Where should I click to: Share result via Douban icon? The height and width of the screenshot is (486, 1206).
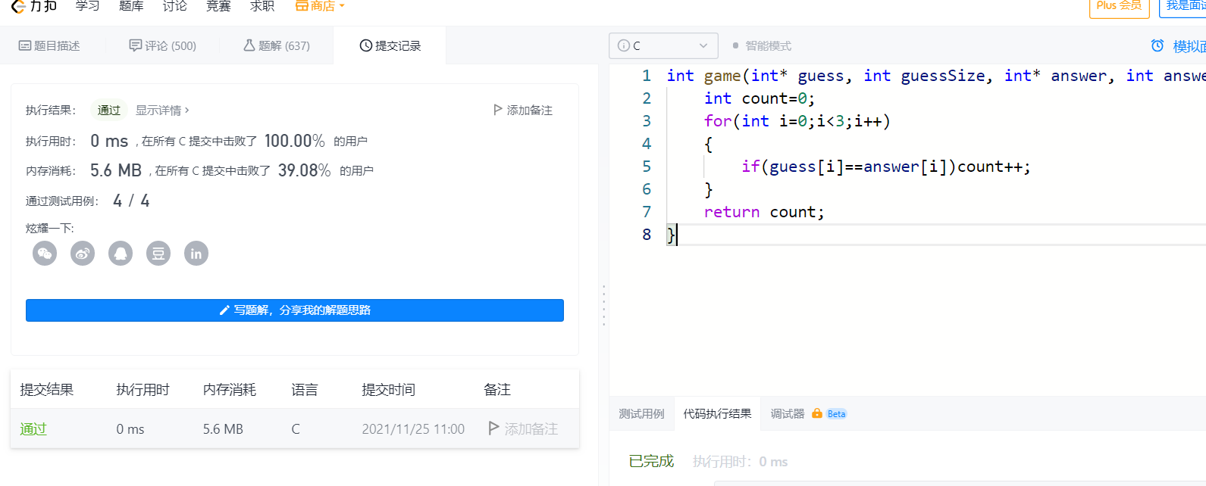[x=158, y=254]
